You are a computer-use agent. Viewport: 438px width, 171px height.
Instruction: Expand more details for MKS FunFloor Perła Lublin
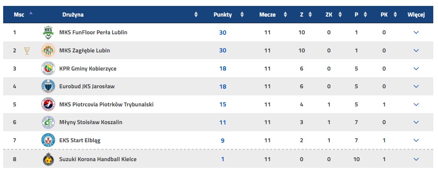click(x=416, y=32)
